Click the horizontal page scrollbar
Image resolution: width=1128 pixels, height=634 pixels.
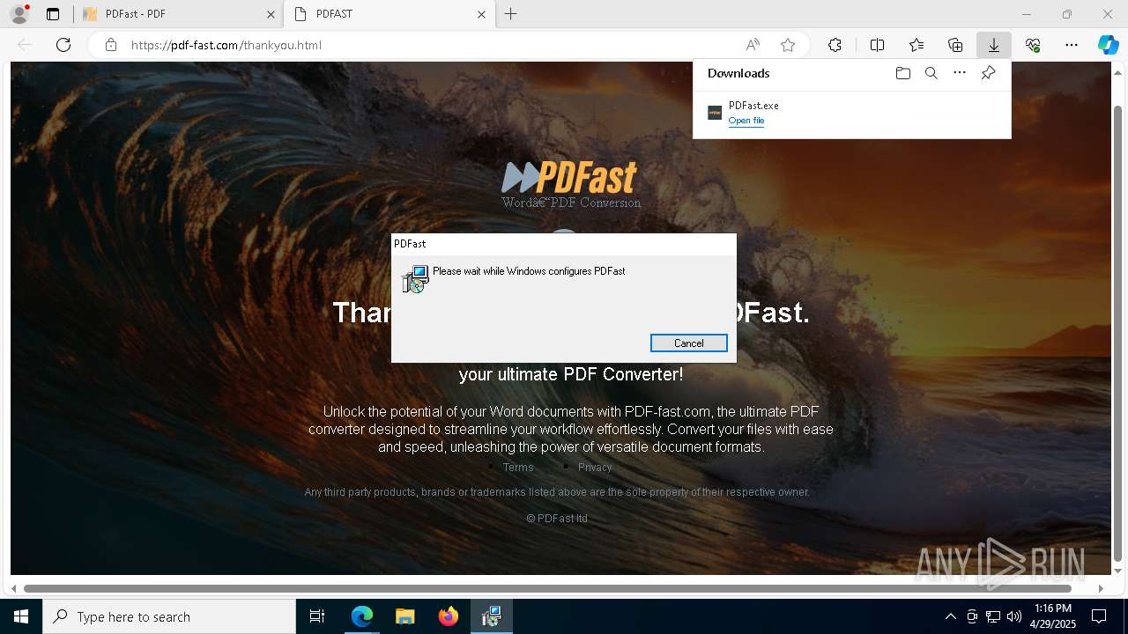tap(547, 588)
